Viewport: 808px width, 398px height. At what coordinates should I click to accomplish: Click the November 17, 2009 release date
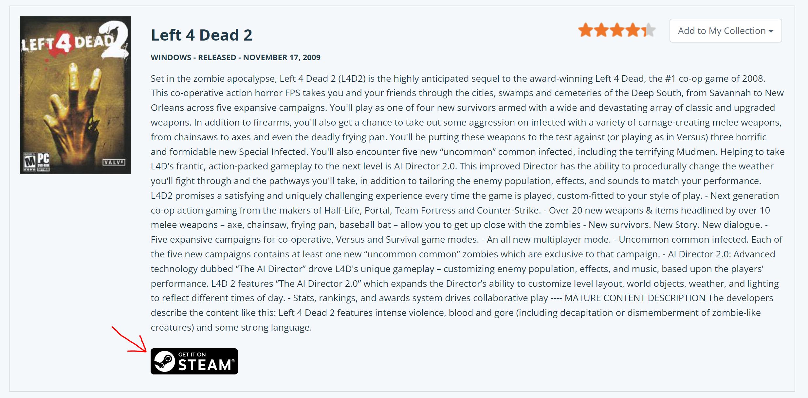click(282, 58)
